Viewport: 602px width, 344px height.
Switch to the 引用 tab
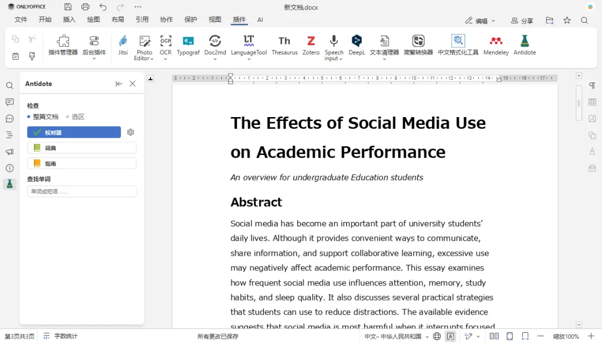click(x=142, y=20)
